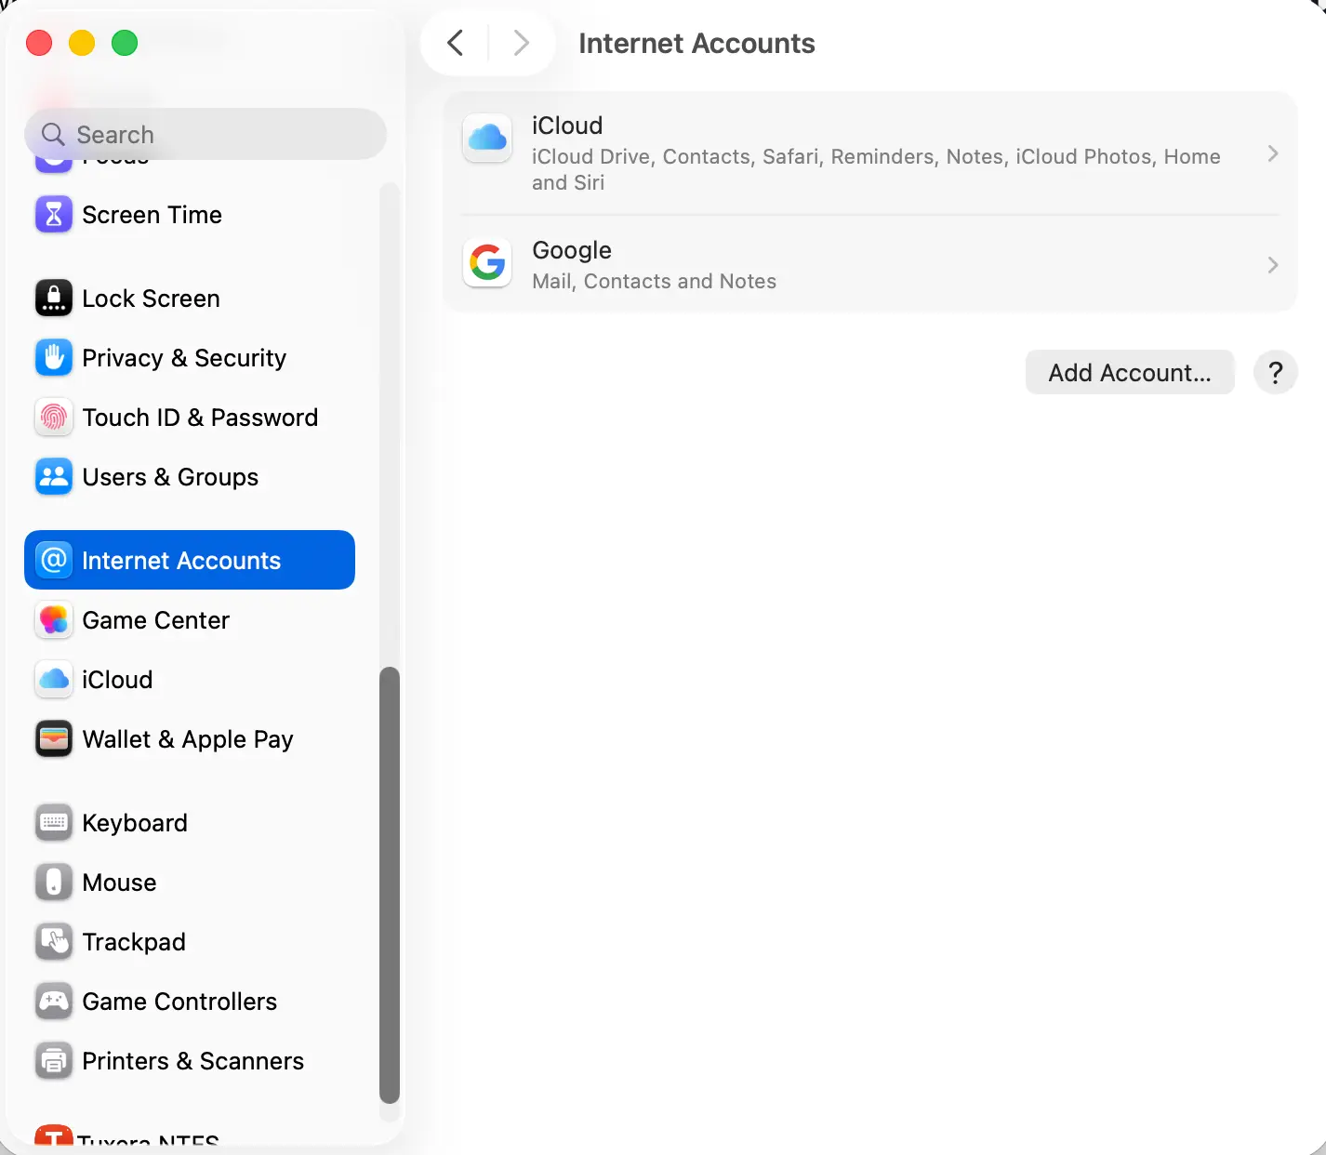
Task: Select 'Printers & Scanners' sidebar text
Action: pyautogui.click(x=193, y=1061)
